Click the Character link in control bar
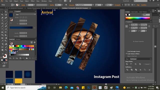Image resolution: width=160 pixels, height=90 pixels. pos(72,5)
